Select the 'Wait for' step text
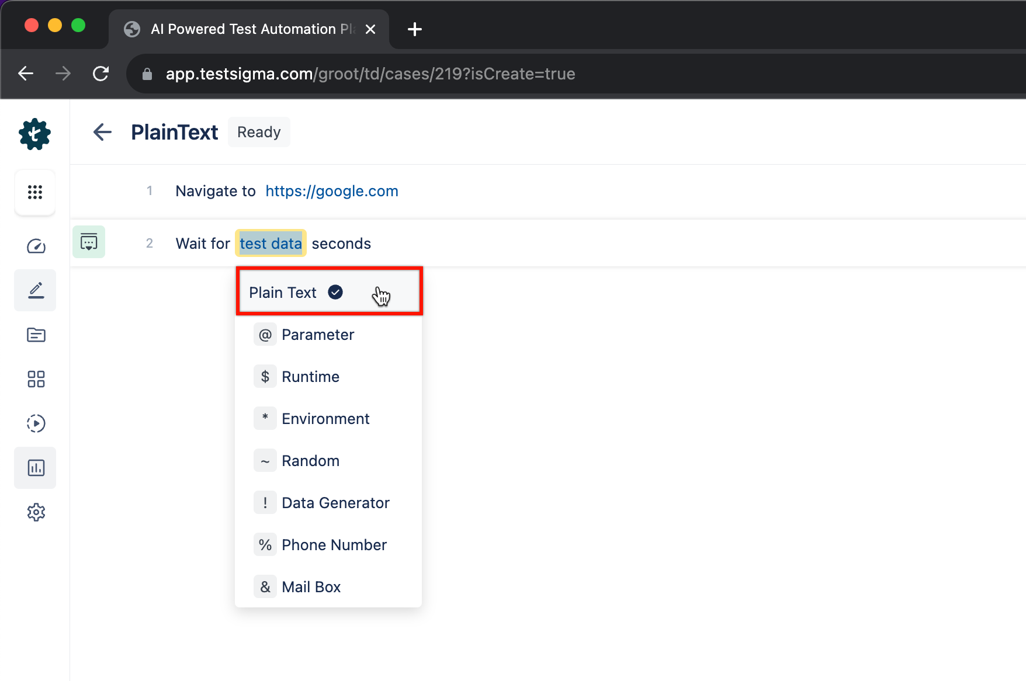Image resolution: width=1026 pixels, height=681 pixels. click(x=203, y=244)
